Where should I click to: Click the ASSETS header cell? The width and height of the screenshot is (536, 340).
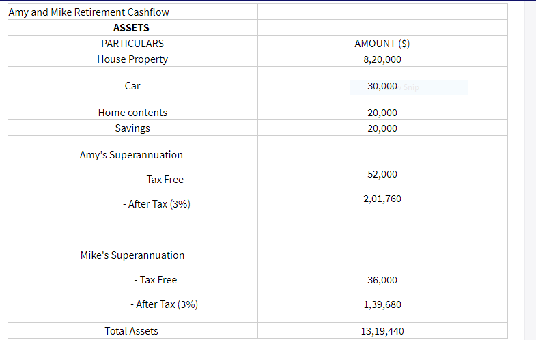coord(131,28)
